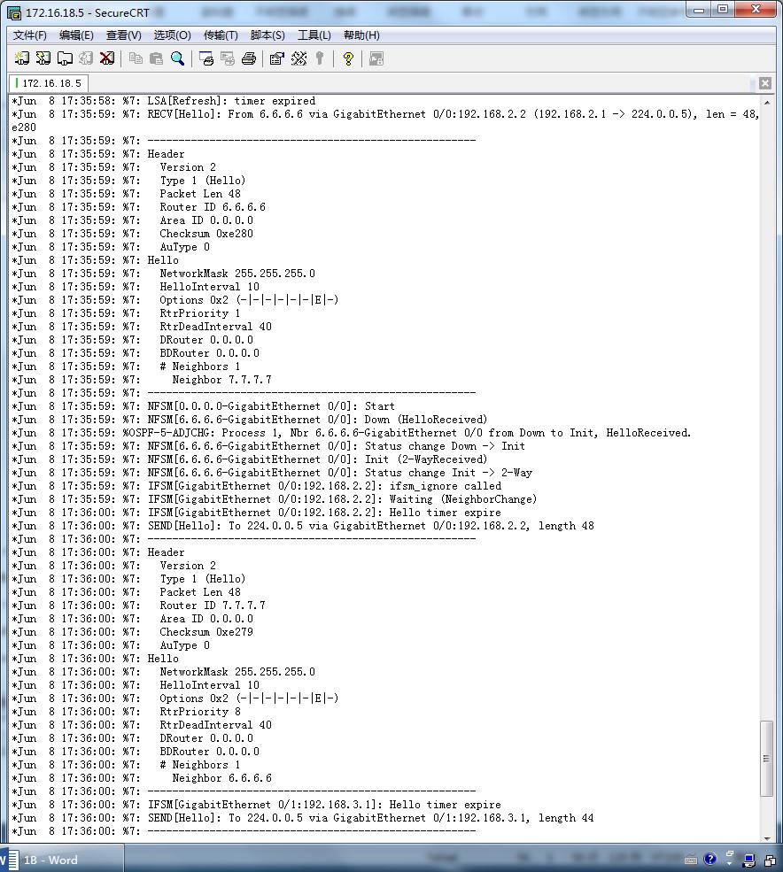Click the scrollbar down arrow
Viewport: 783px width, 872px height.
coord(767,837)
